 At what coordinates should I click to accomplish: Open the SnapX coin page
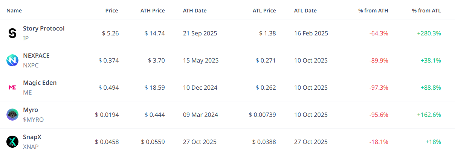click(32, 137)
